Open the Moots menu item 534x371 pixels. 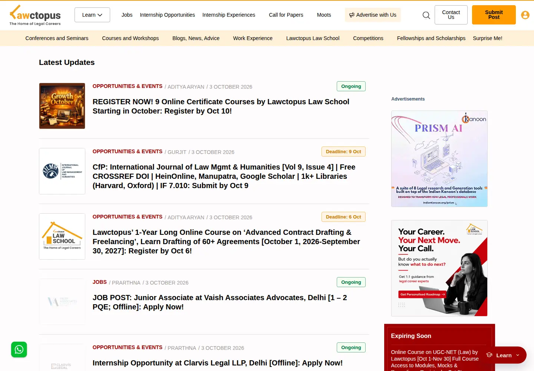[x=324, y=15]
